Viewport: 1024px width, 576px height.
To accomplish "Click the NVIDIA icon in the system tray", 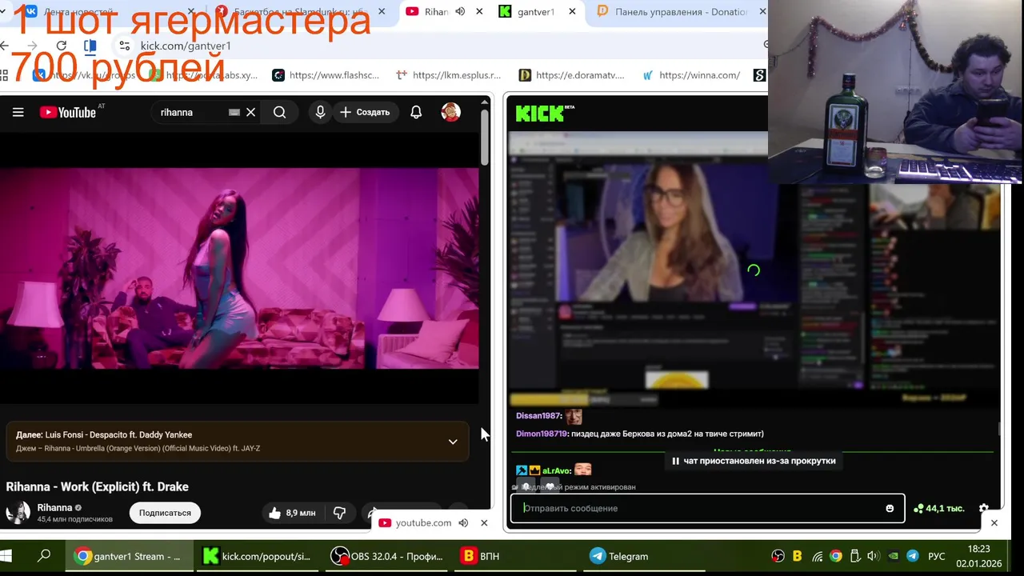I will (x=893, y=556).
